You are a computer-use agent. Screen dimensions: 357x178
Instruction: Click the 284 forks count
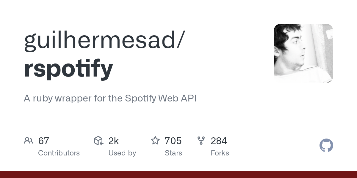(x=219, y=141)
